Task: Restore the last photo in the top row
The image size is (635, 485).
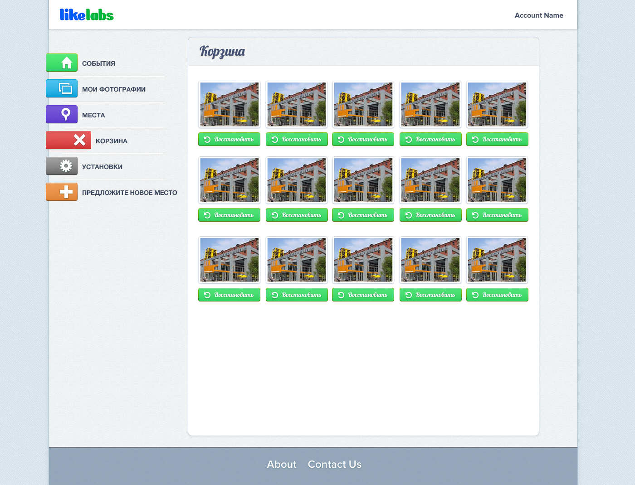Action: pyautogui.click(x=497, y=139)
